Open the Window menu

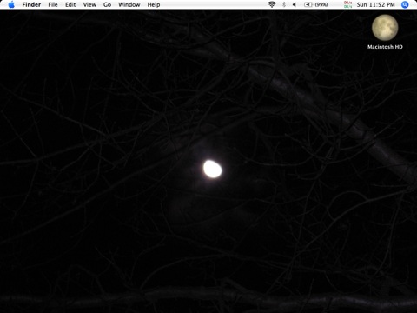(129, 4)
